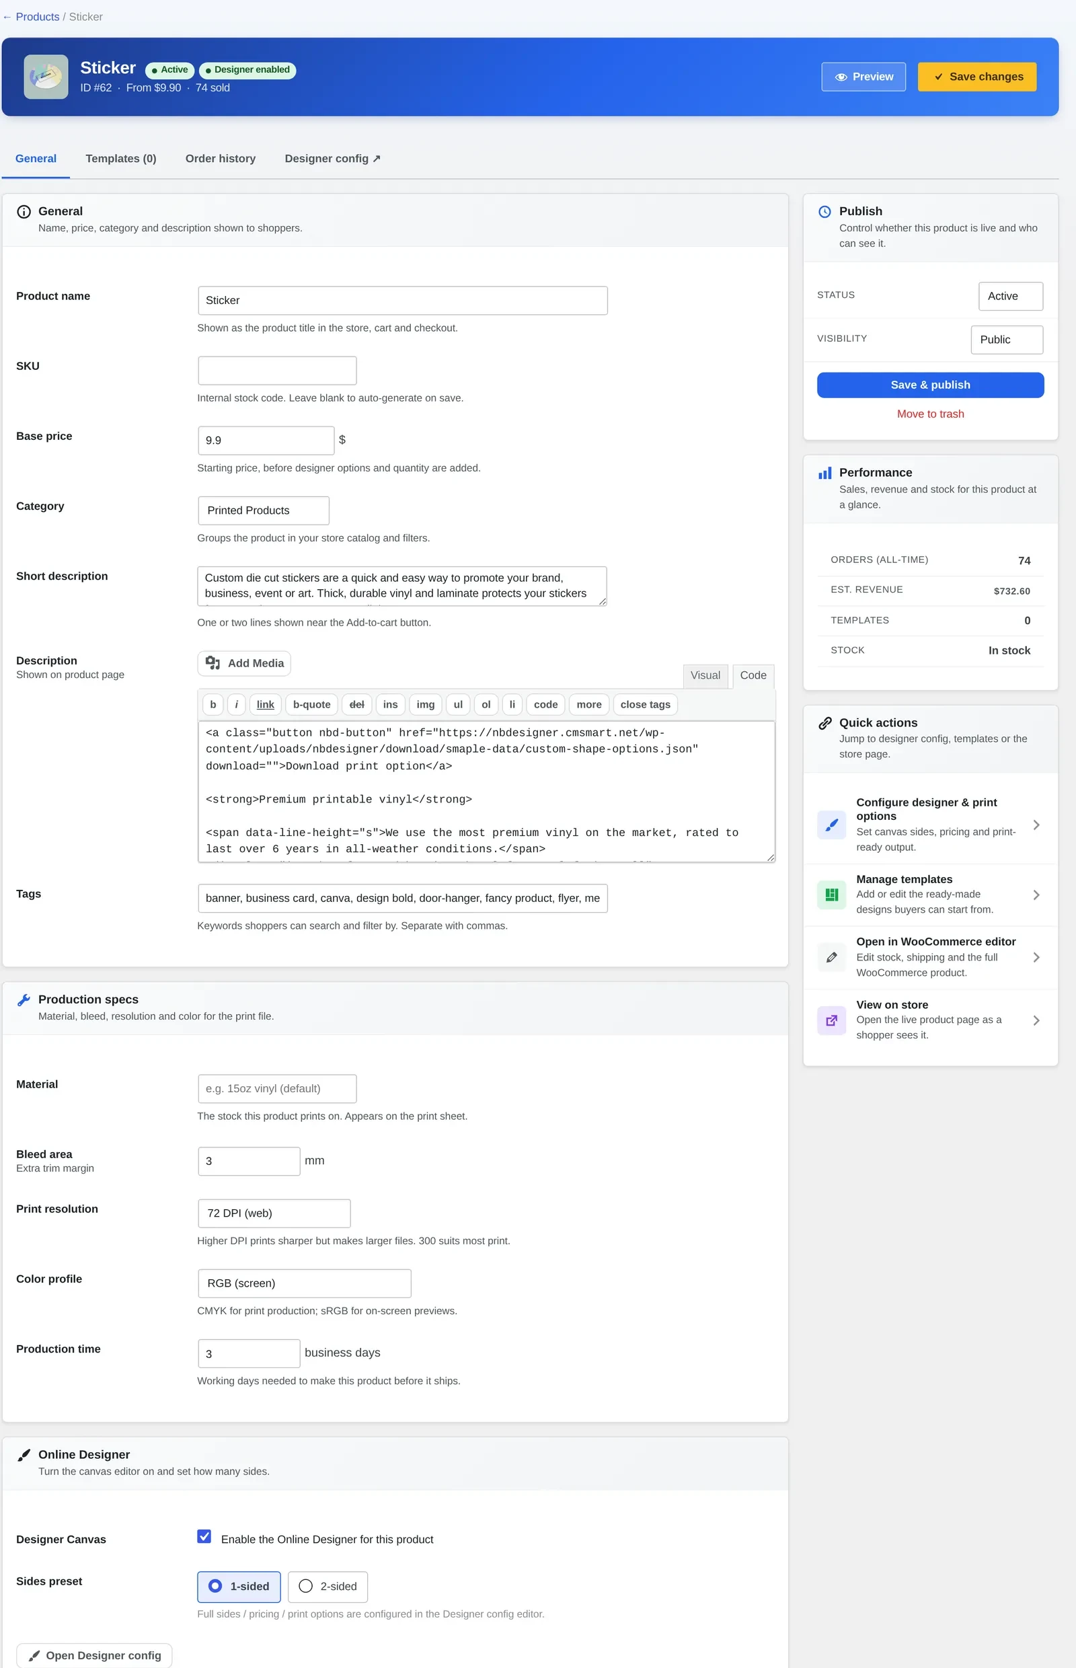
Task: Click the Save & publish button
Action: tap(930, 385)
